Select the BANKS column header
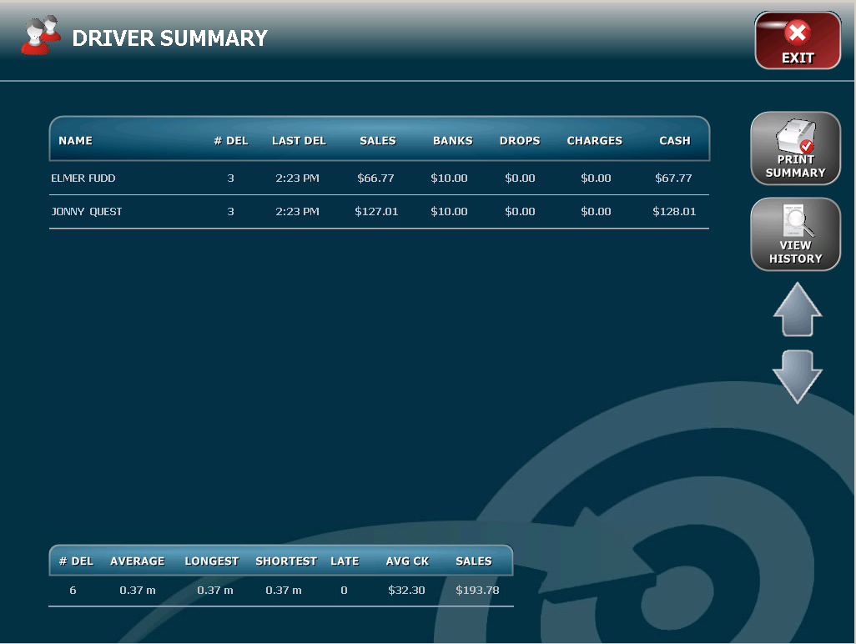856x644 pixels. 452,140
